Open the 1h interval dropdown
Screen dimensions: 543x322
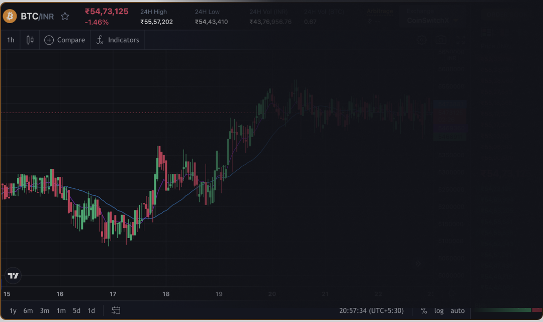click(10, 39)
